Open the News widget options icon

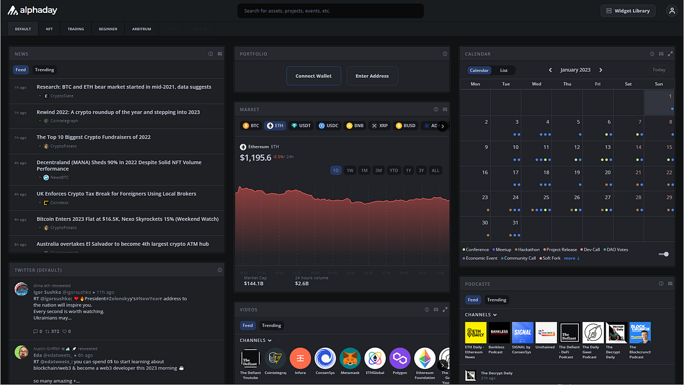tap(220, 54)
